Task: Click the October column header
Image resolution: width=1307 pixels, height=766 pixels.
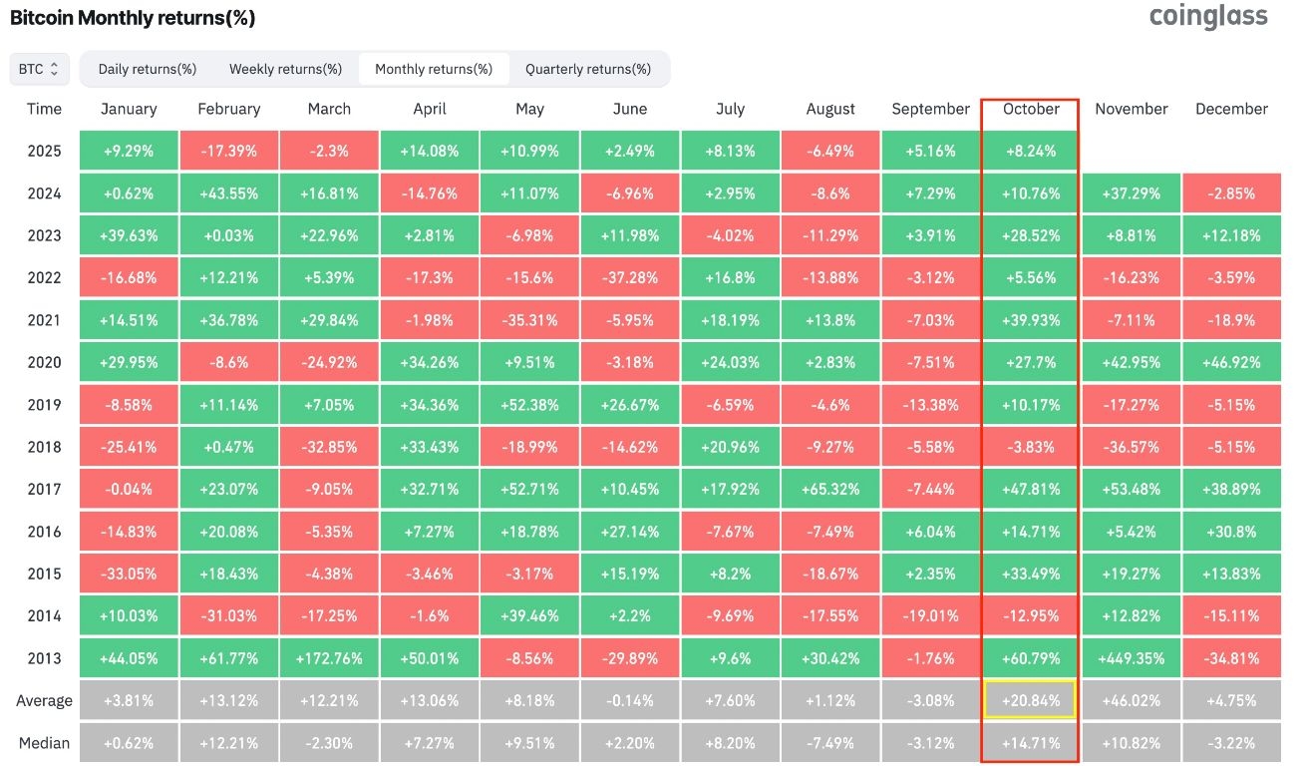Action: pos(1030,109)
